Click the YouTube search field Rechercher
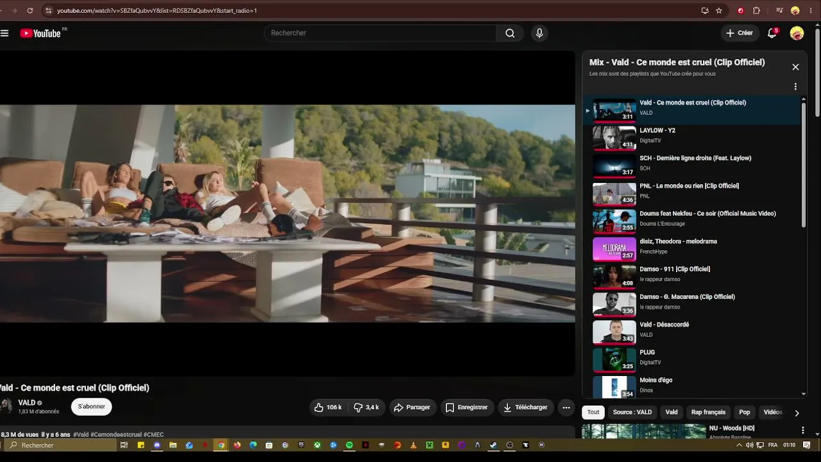 click(380, 33)
